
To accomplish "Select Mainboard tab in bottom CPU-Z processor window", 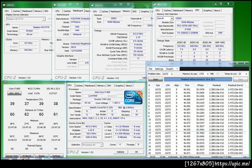I will 90,85.
